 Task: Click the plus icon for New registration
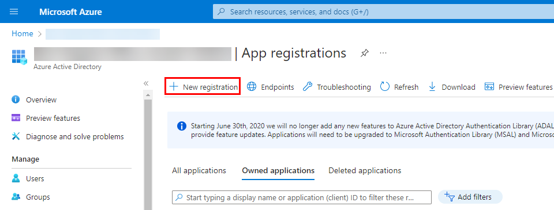click(x=174, y=87)
